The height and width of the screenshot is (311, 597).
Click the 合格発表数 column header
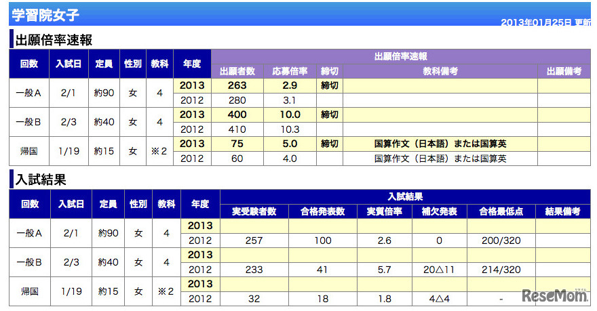pyautogui.click(x=322, y=211)
